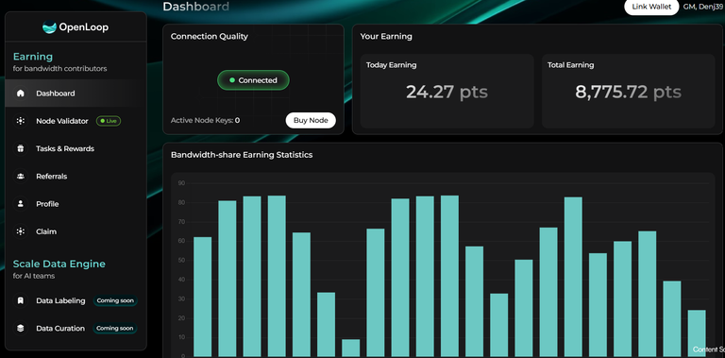Click the shortest bar in earnings chart
This screenshot has width=725, height=358.
(350, 348)
